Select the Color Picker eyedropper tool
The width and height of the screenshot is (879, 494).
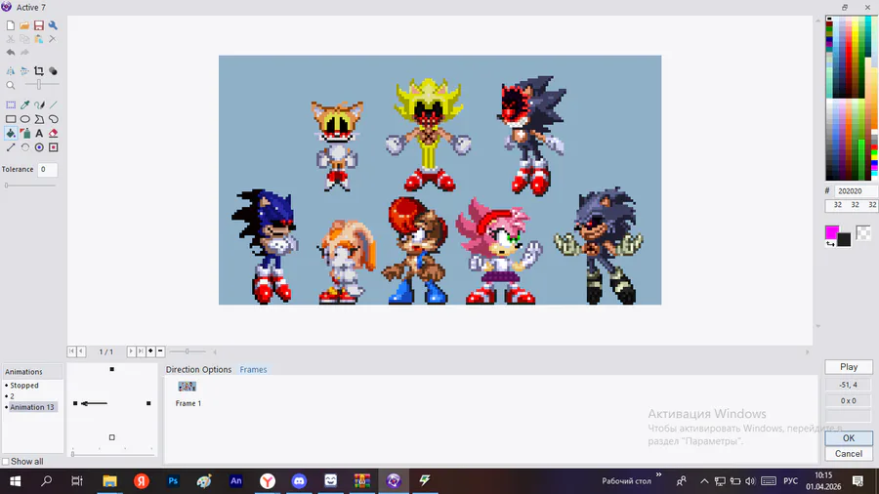[x=24, y=104]
